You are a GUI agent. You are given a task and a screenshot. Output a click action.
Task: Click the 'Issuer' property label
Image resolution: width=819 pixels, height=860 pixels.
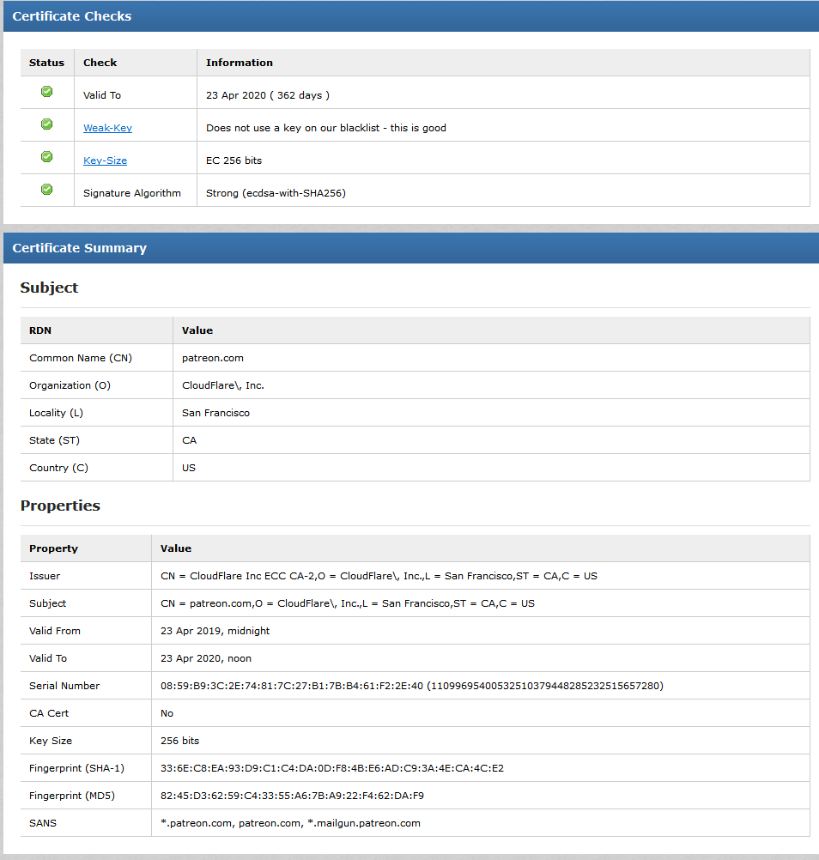45,576
